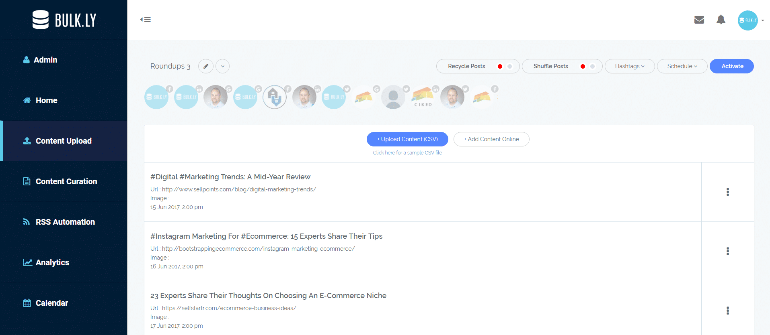Open the mail envelope icon
The height and width of the screenshot is (335, 770).
[x=699, y=20]
